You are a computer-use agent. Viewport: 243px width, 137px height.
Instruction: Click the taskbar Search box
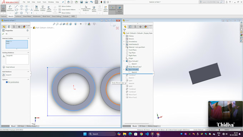(x=102, y=134)
